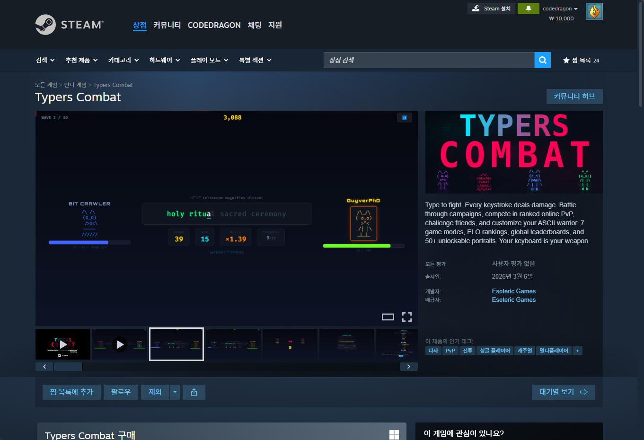Click 찜 목록에 추가 button
The width and height of the screenshot is (644, 440).
click(x=71, y=392)
